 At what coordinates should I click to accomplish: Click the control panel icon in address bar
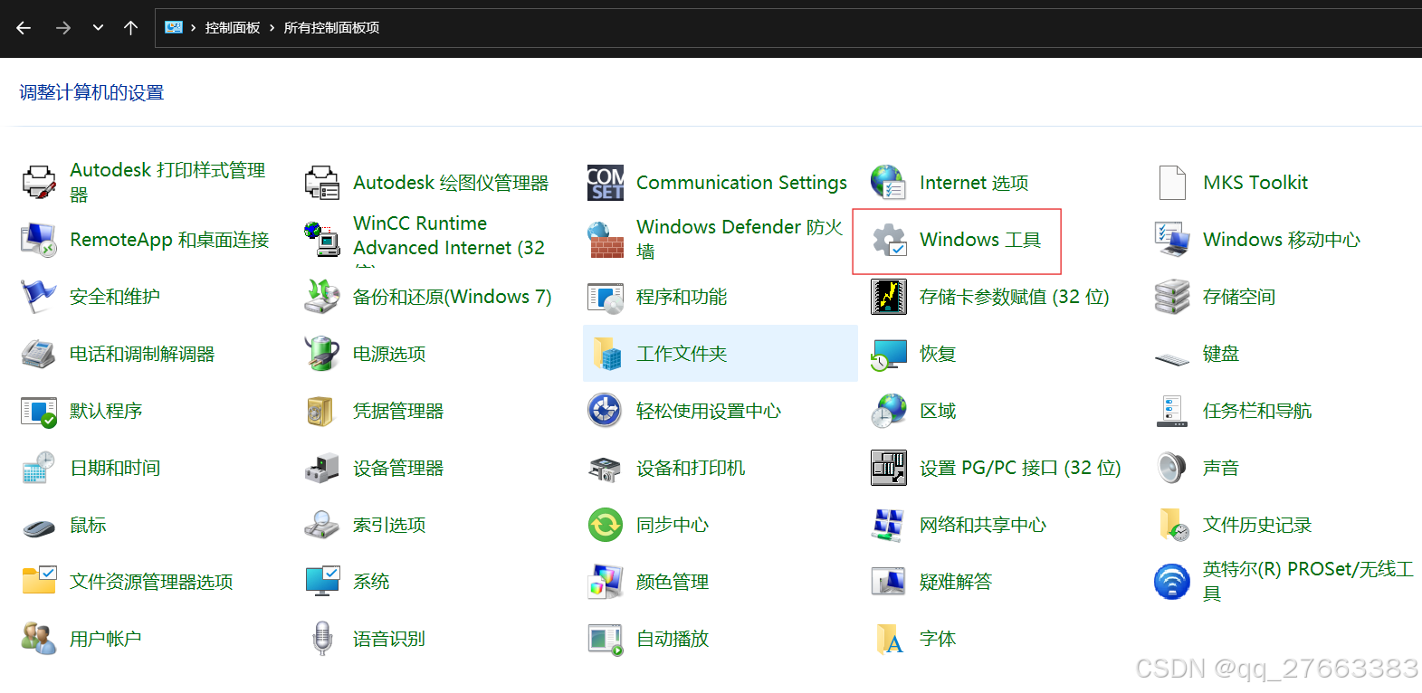174,28
